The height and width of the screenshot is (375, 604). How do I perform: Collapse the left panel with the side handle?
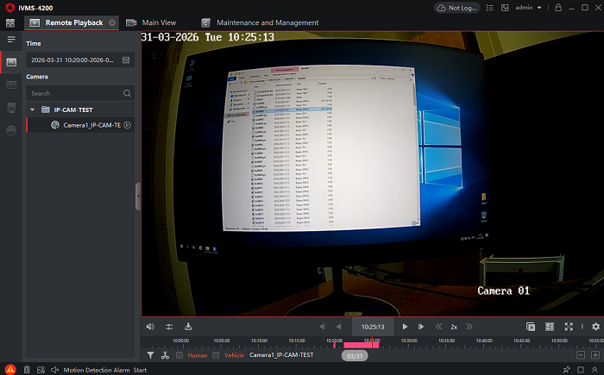(x=138, y=195)
